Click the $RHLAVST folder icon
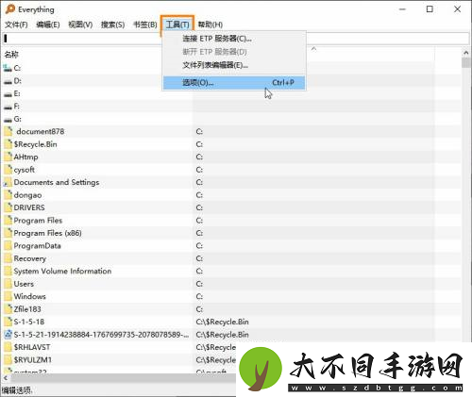 click(x=8, y=347)
